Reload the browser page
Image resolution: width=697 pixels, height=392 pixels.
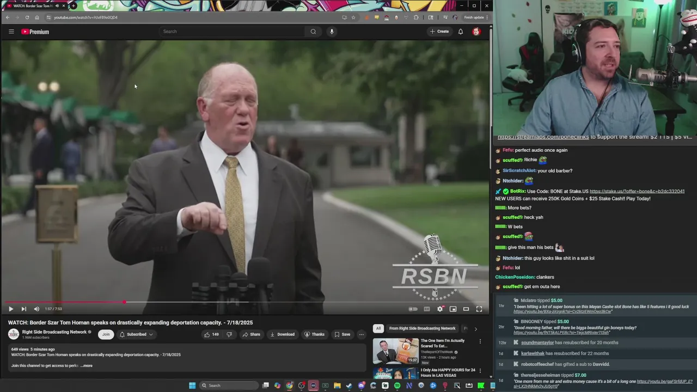point(27,17)
